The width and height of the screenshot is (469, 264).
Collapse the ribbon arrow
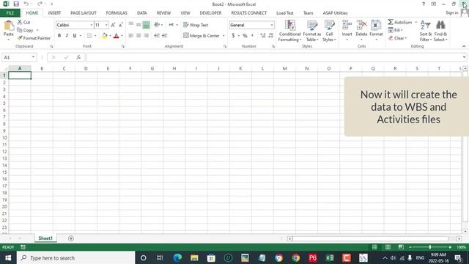click(x=464, y=46)
